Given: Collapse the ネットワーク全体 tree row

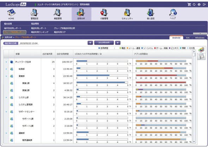Looking at the screenshot, I should tap(6, 62).
